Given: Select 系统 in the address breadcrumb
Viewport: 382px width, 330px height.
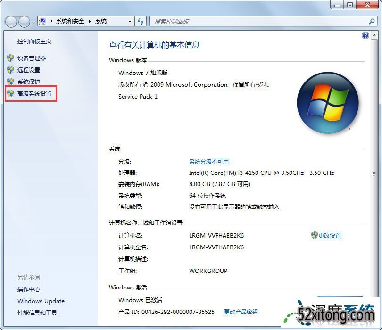Looking at the screenshot, I should click(101, 21).
